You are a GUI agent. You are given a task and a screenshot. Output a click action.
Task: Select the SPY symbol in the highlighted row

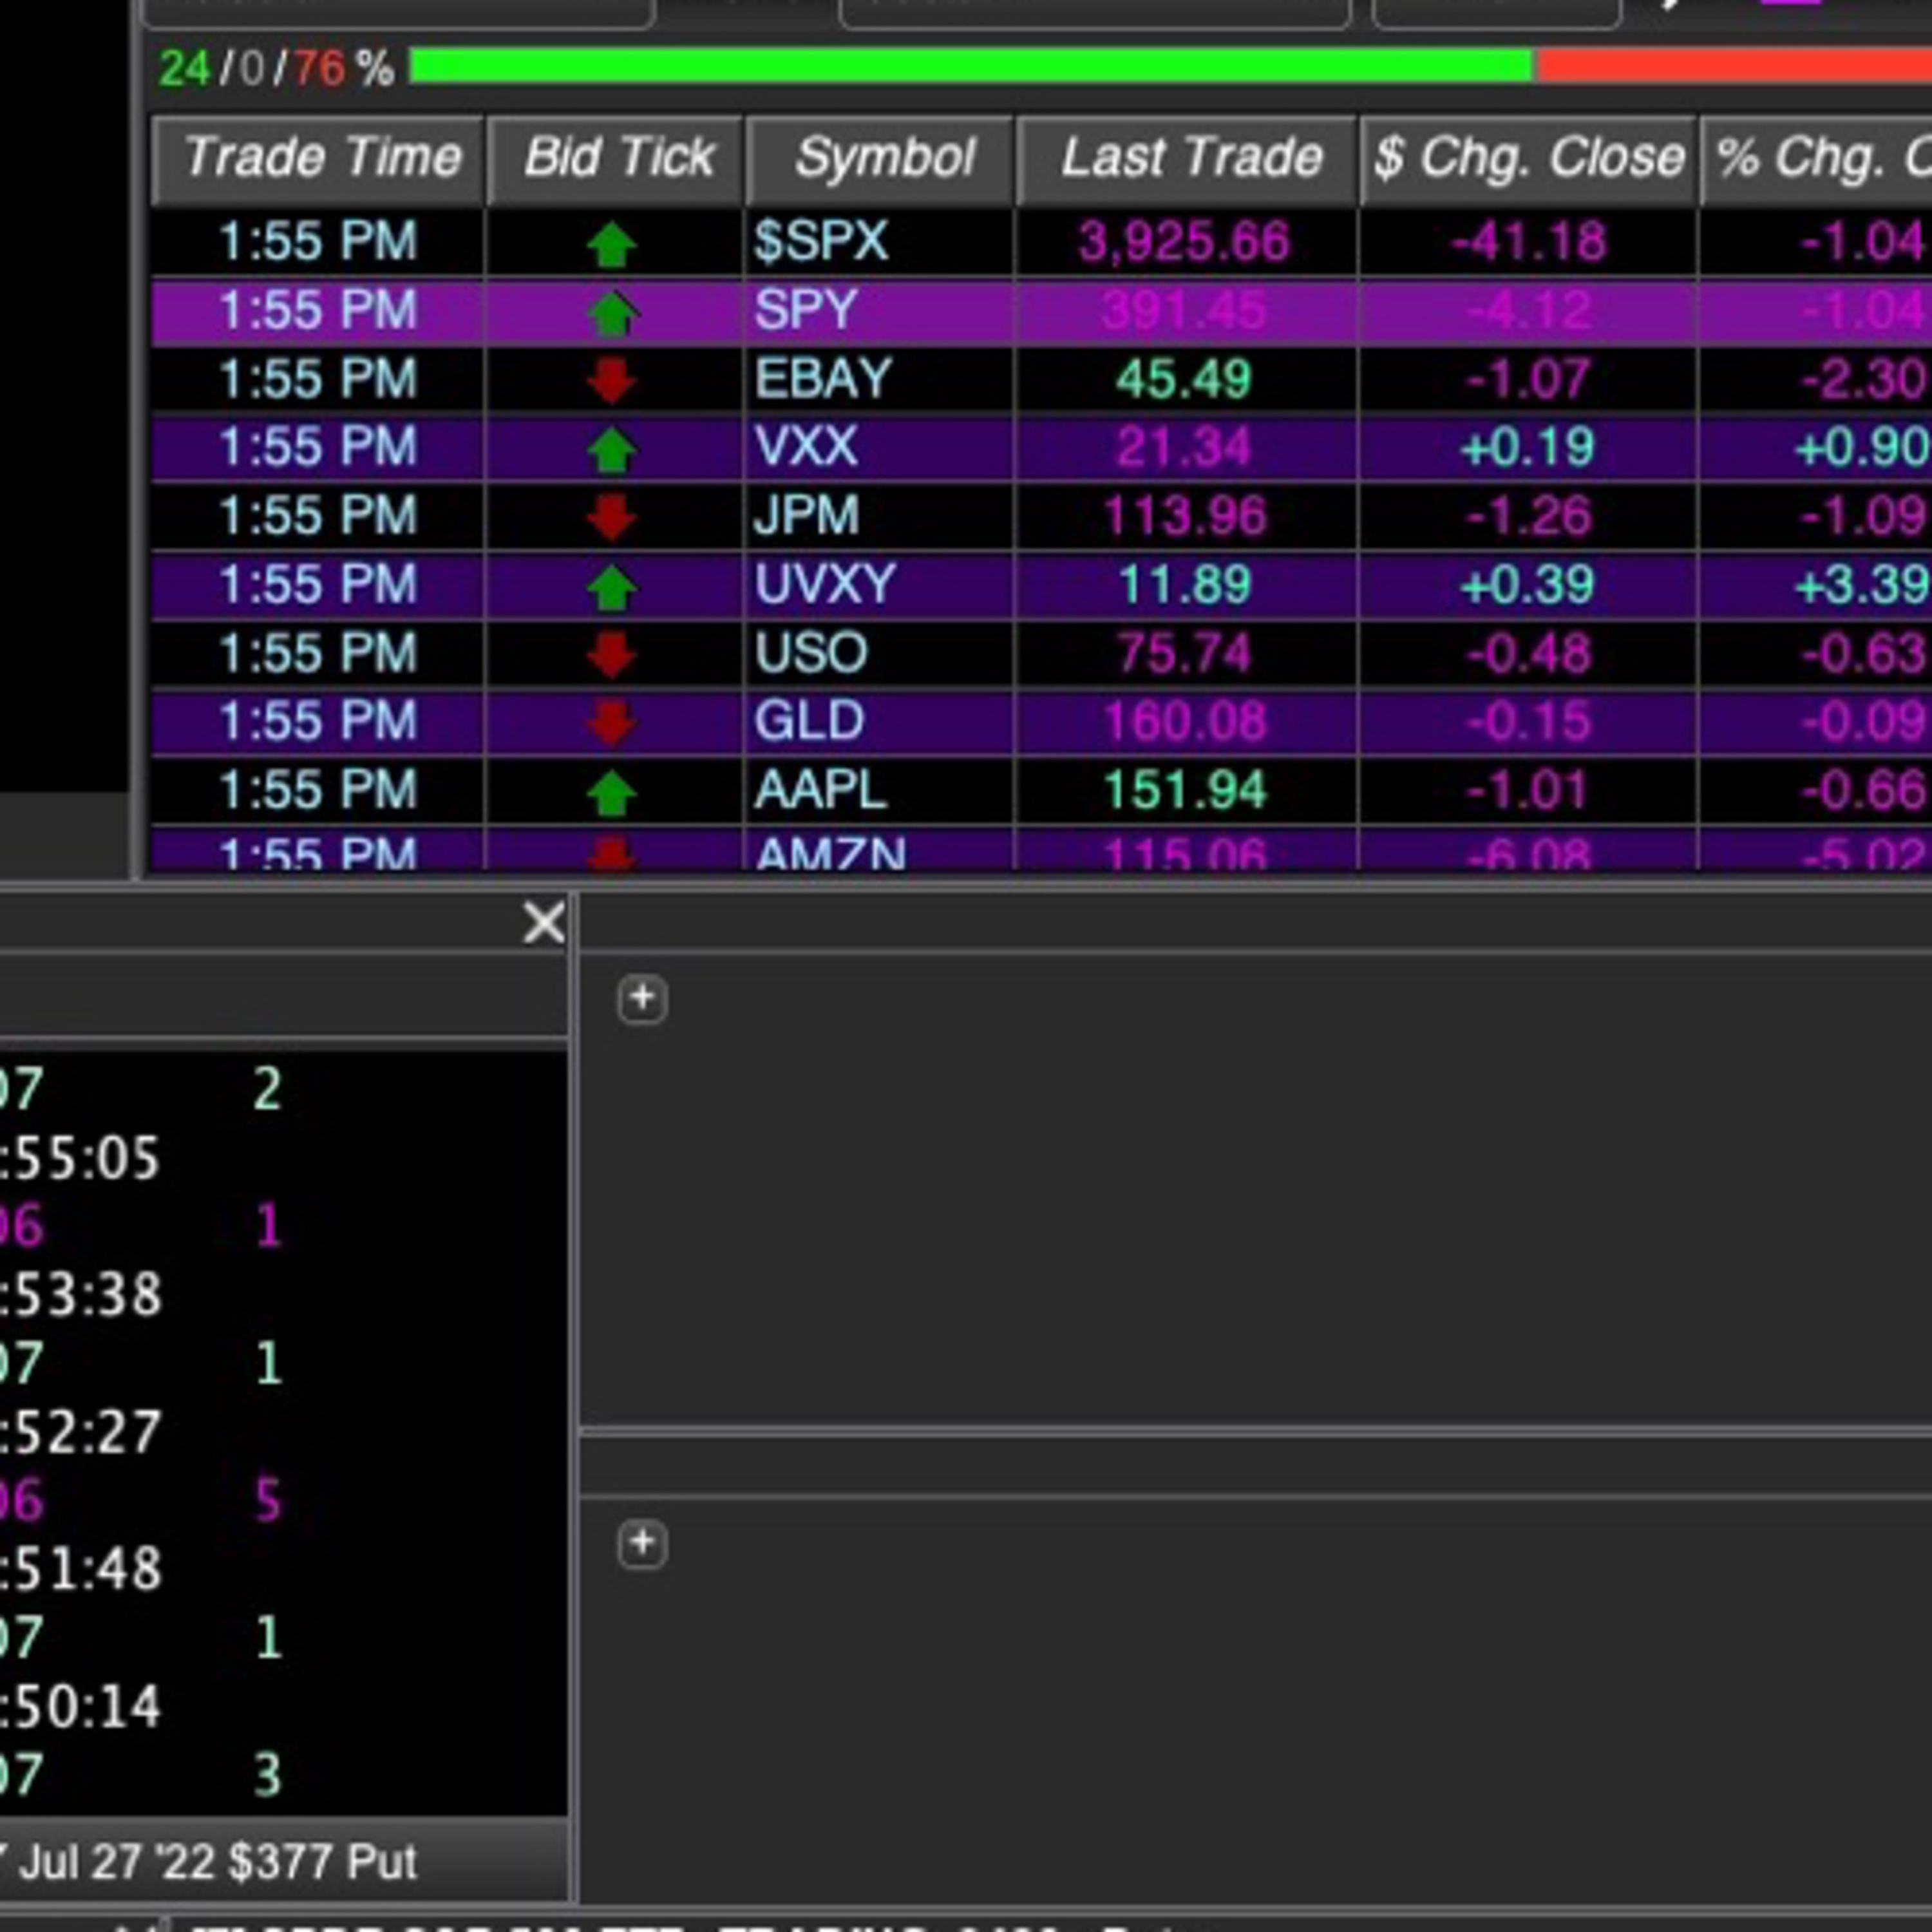(x=806, y=310)
